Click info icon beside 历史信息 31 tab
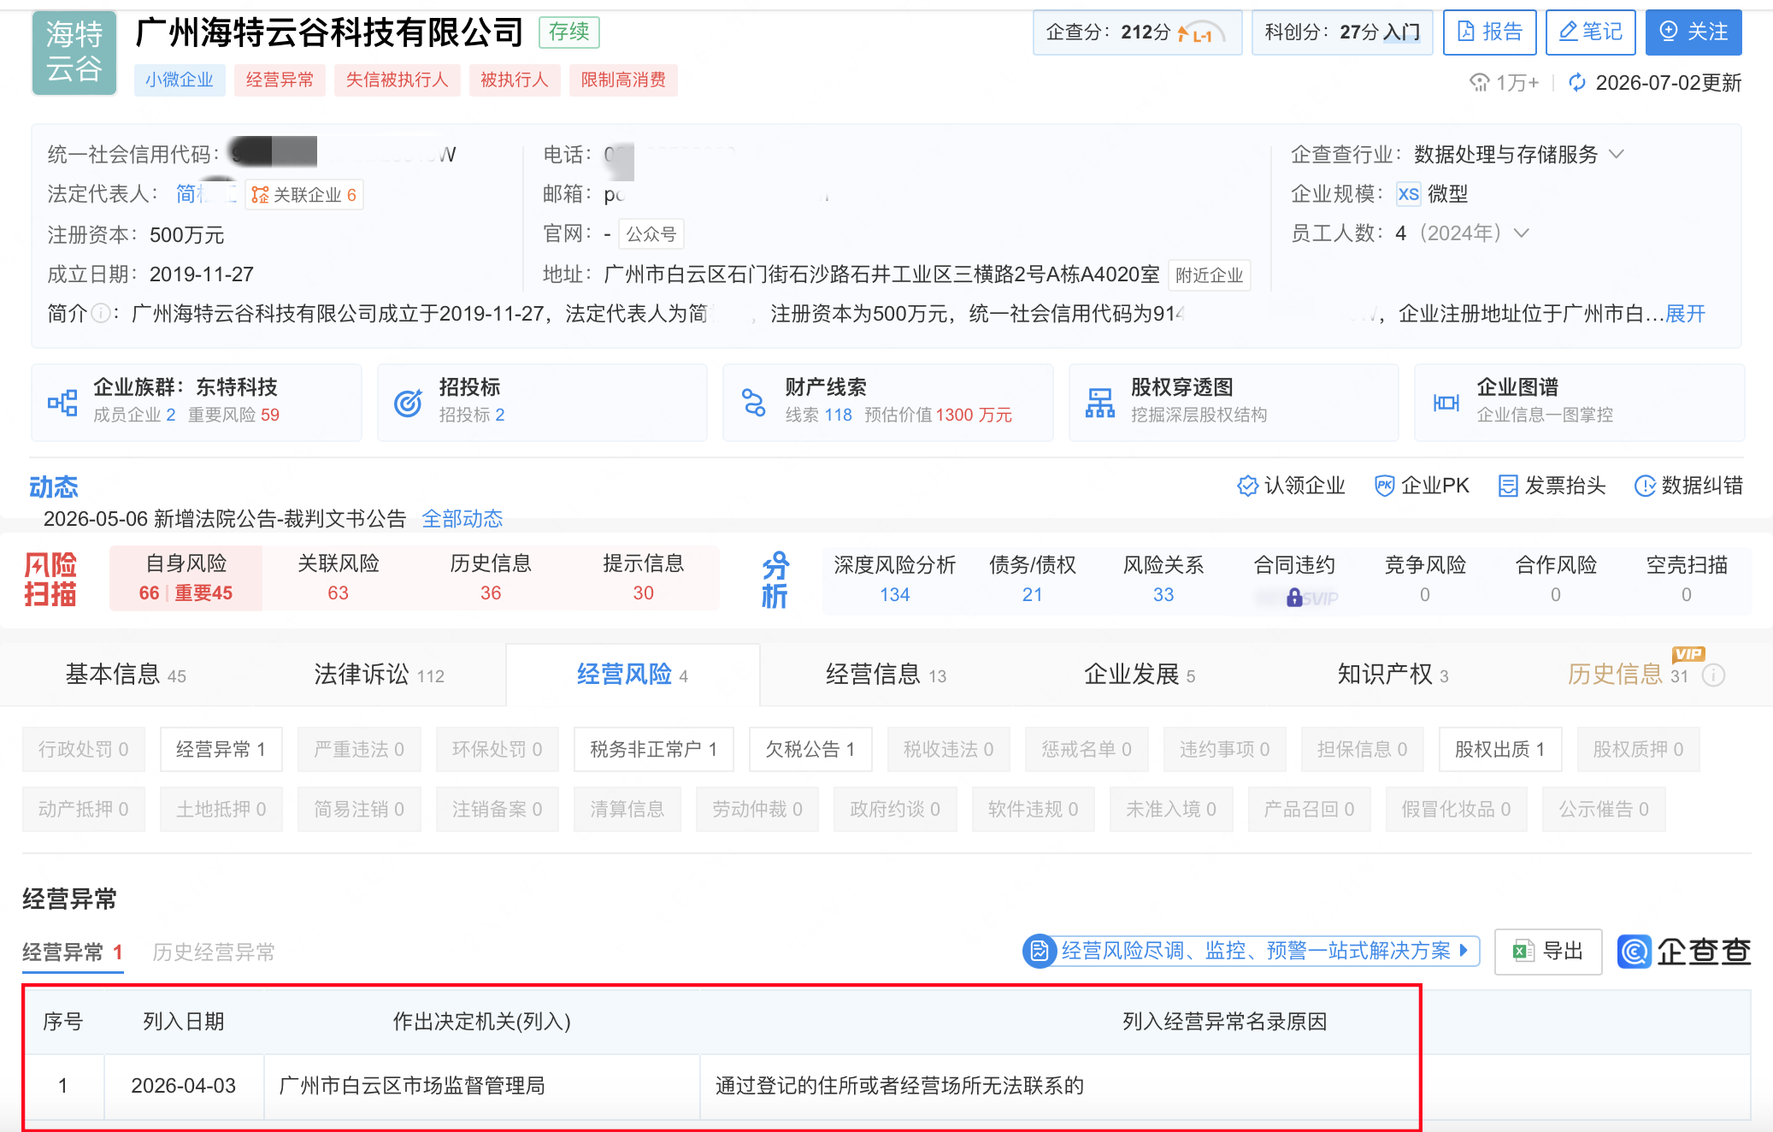The width and height of the screenshot is (1773, 1132). coord(1713,675)
